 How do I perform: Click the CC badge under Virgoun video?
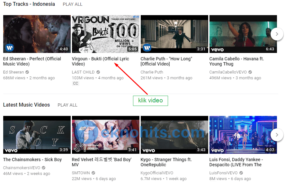tap(76, 83)
